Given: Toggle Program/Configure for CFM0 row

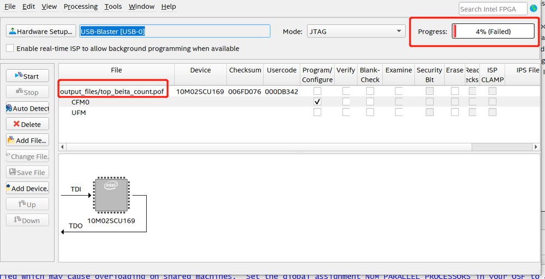Looking at the screenshot, I should pyautogui.click(x=317, y=102).
